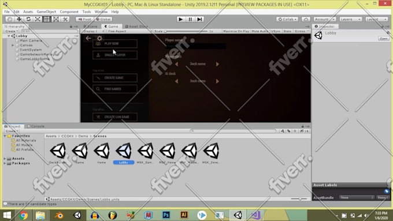Click search by type icon in Project
This screenshot has width=393, height=221.
pyautogui.click(x=283, y=131)
